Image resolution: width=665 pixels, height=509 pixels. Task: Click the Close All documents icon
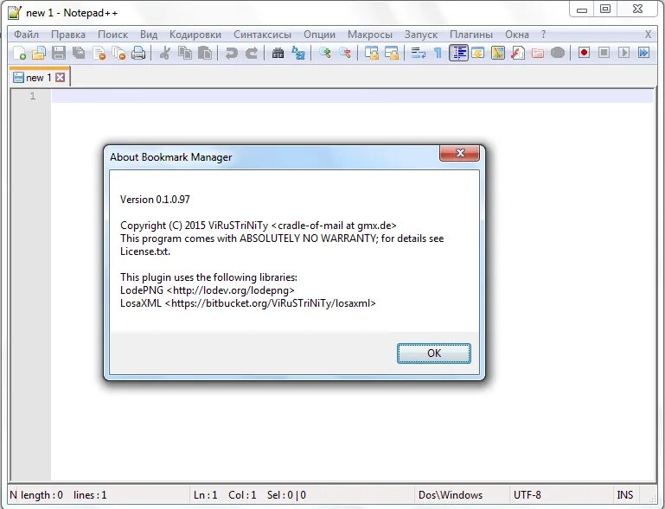(x=119, y=53)
